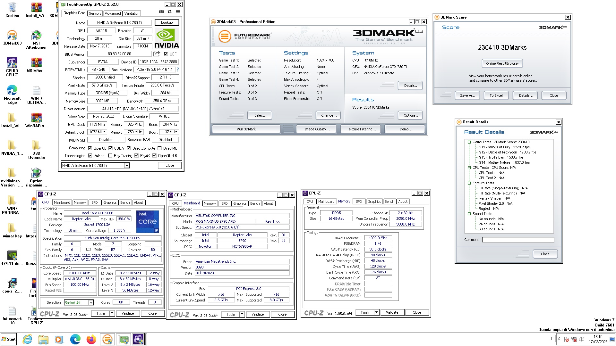Collapse the CPU Tests tree node
Viewport: 616px width, 346px height.
pos(469,168)
